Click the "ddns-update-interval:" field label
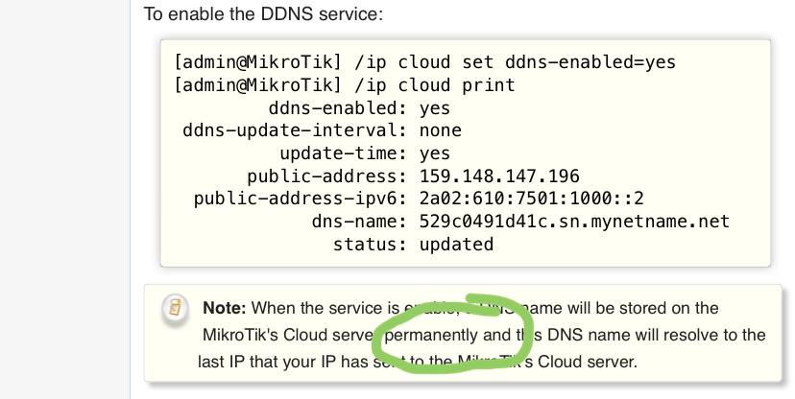This screenshot has height=399, width=795. pyautogui.click(x=295, y=130)
